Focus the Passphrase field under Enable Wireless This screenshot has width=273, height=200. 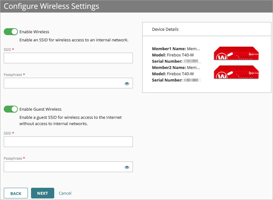tap(63, 83)
